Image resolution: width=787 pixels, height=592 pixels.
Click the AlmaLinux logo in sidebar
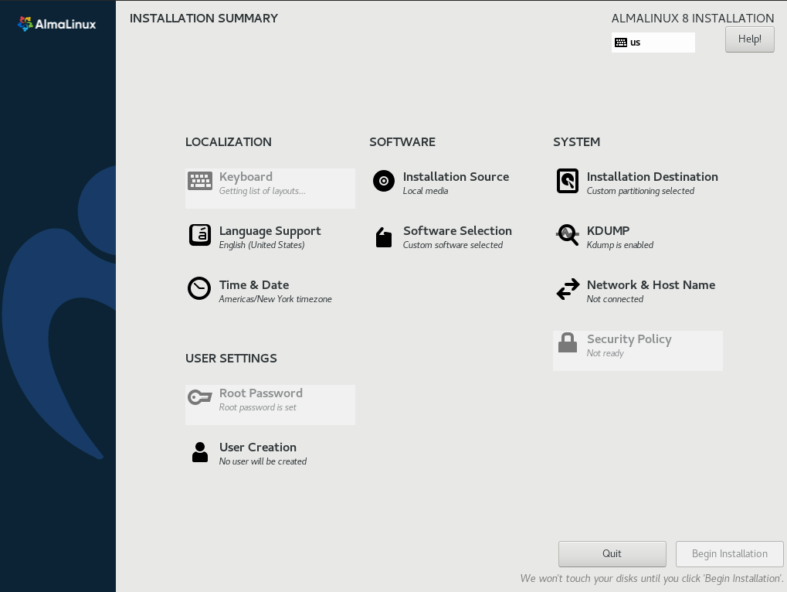pos(56,24)
